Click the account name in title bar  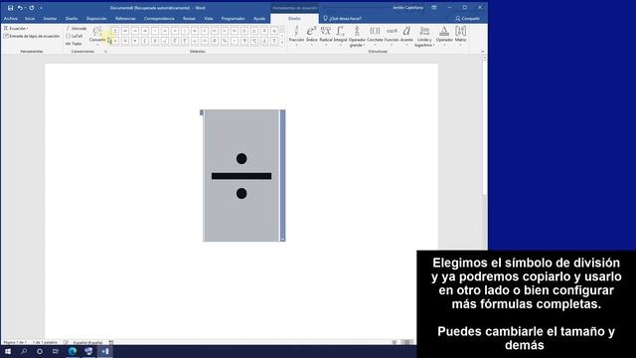407,8
